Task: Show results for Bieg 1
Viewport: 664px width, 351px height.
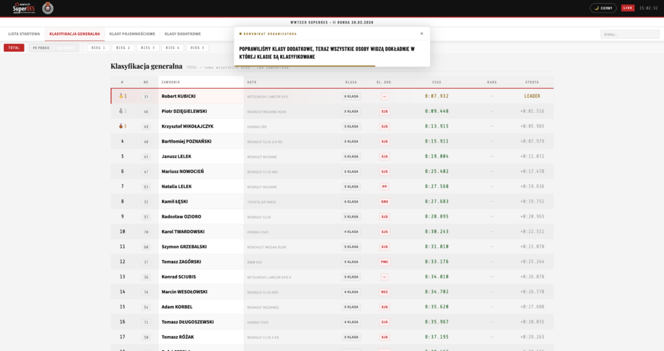Action: pyautogui.click(x=98, y=48)
